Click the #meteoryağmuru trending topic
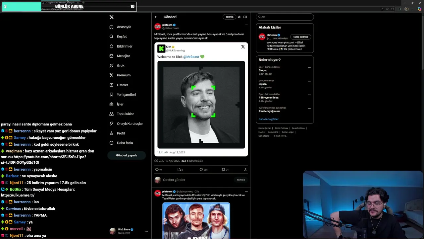Image resolution: width=424 pixels, height=239 pixels. pyautogui.click(x=269, y=111)
